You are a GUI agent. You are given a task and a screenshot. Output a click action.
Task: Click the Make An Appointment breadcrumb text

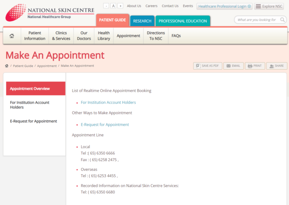pyautogui.click(x=77, y=66)
